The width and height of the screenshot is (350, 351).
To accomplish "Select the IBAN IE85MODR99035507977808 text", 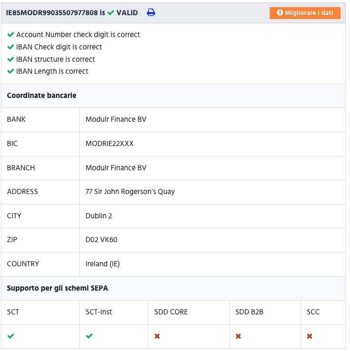I will 52,12.
